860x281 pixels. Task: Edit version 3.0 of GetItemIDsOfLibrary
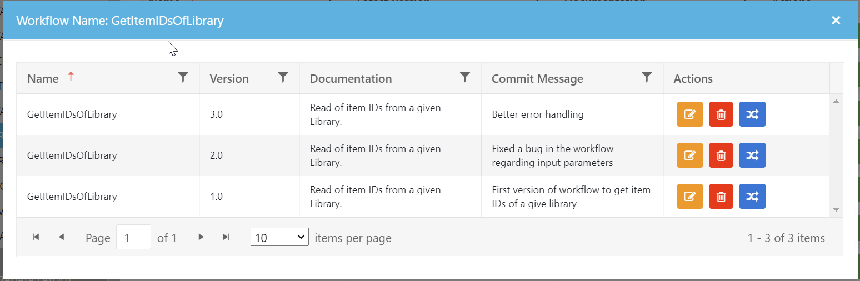click(689, 114)
